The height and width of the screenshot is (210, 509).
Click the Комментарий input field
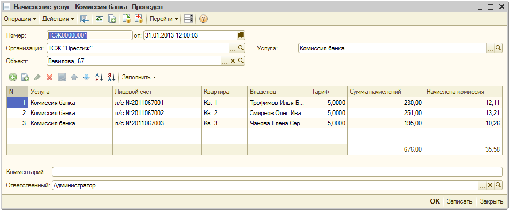277,171
